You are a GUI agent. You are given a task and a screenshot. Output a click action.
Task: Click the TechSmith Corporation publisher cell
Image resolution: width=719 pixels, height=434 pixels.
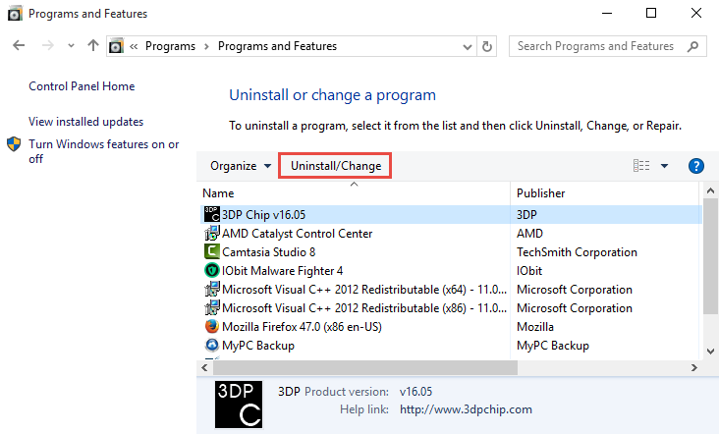click(x=577, y=252)
